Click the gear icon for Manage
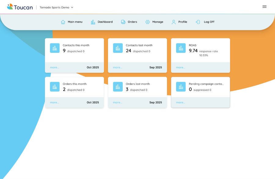This screenshot has height=179, width=275. click(x=148, y=22)
